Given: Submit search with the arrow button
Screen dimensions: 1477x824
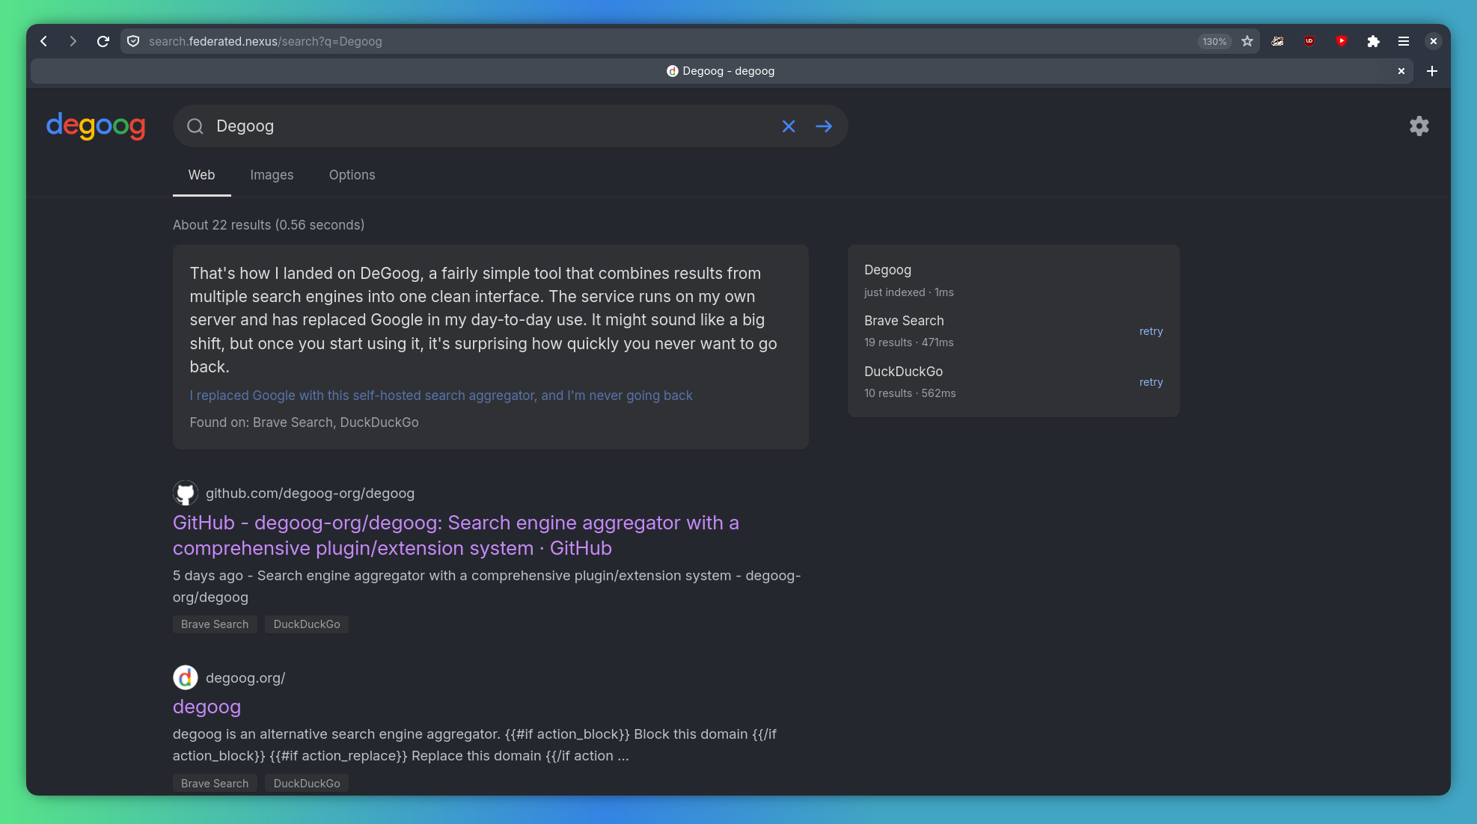Looking at the screenshot, I should coord(824,126).
